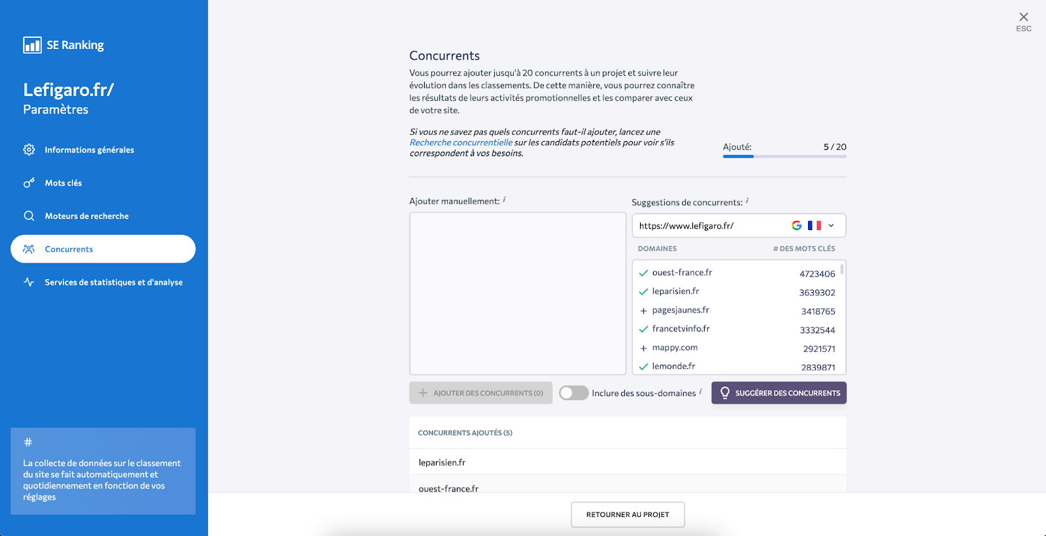Toggle Inclure des sous-domaines switch
The width and height of the screenshot is (1046, 536).
point(573,393)
